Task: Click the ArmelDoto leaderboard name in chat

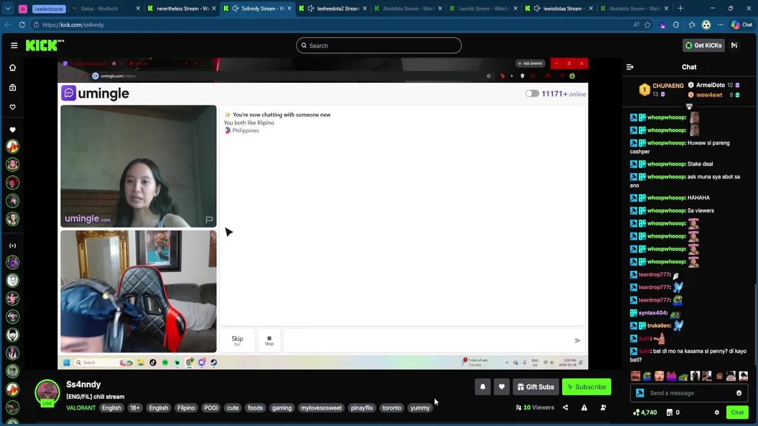Action: 710,85
